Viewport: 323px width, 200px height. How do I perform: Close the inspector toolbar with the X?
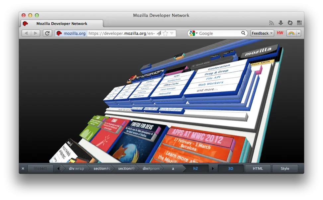23,168
